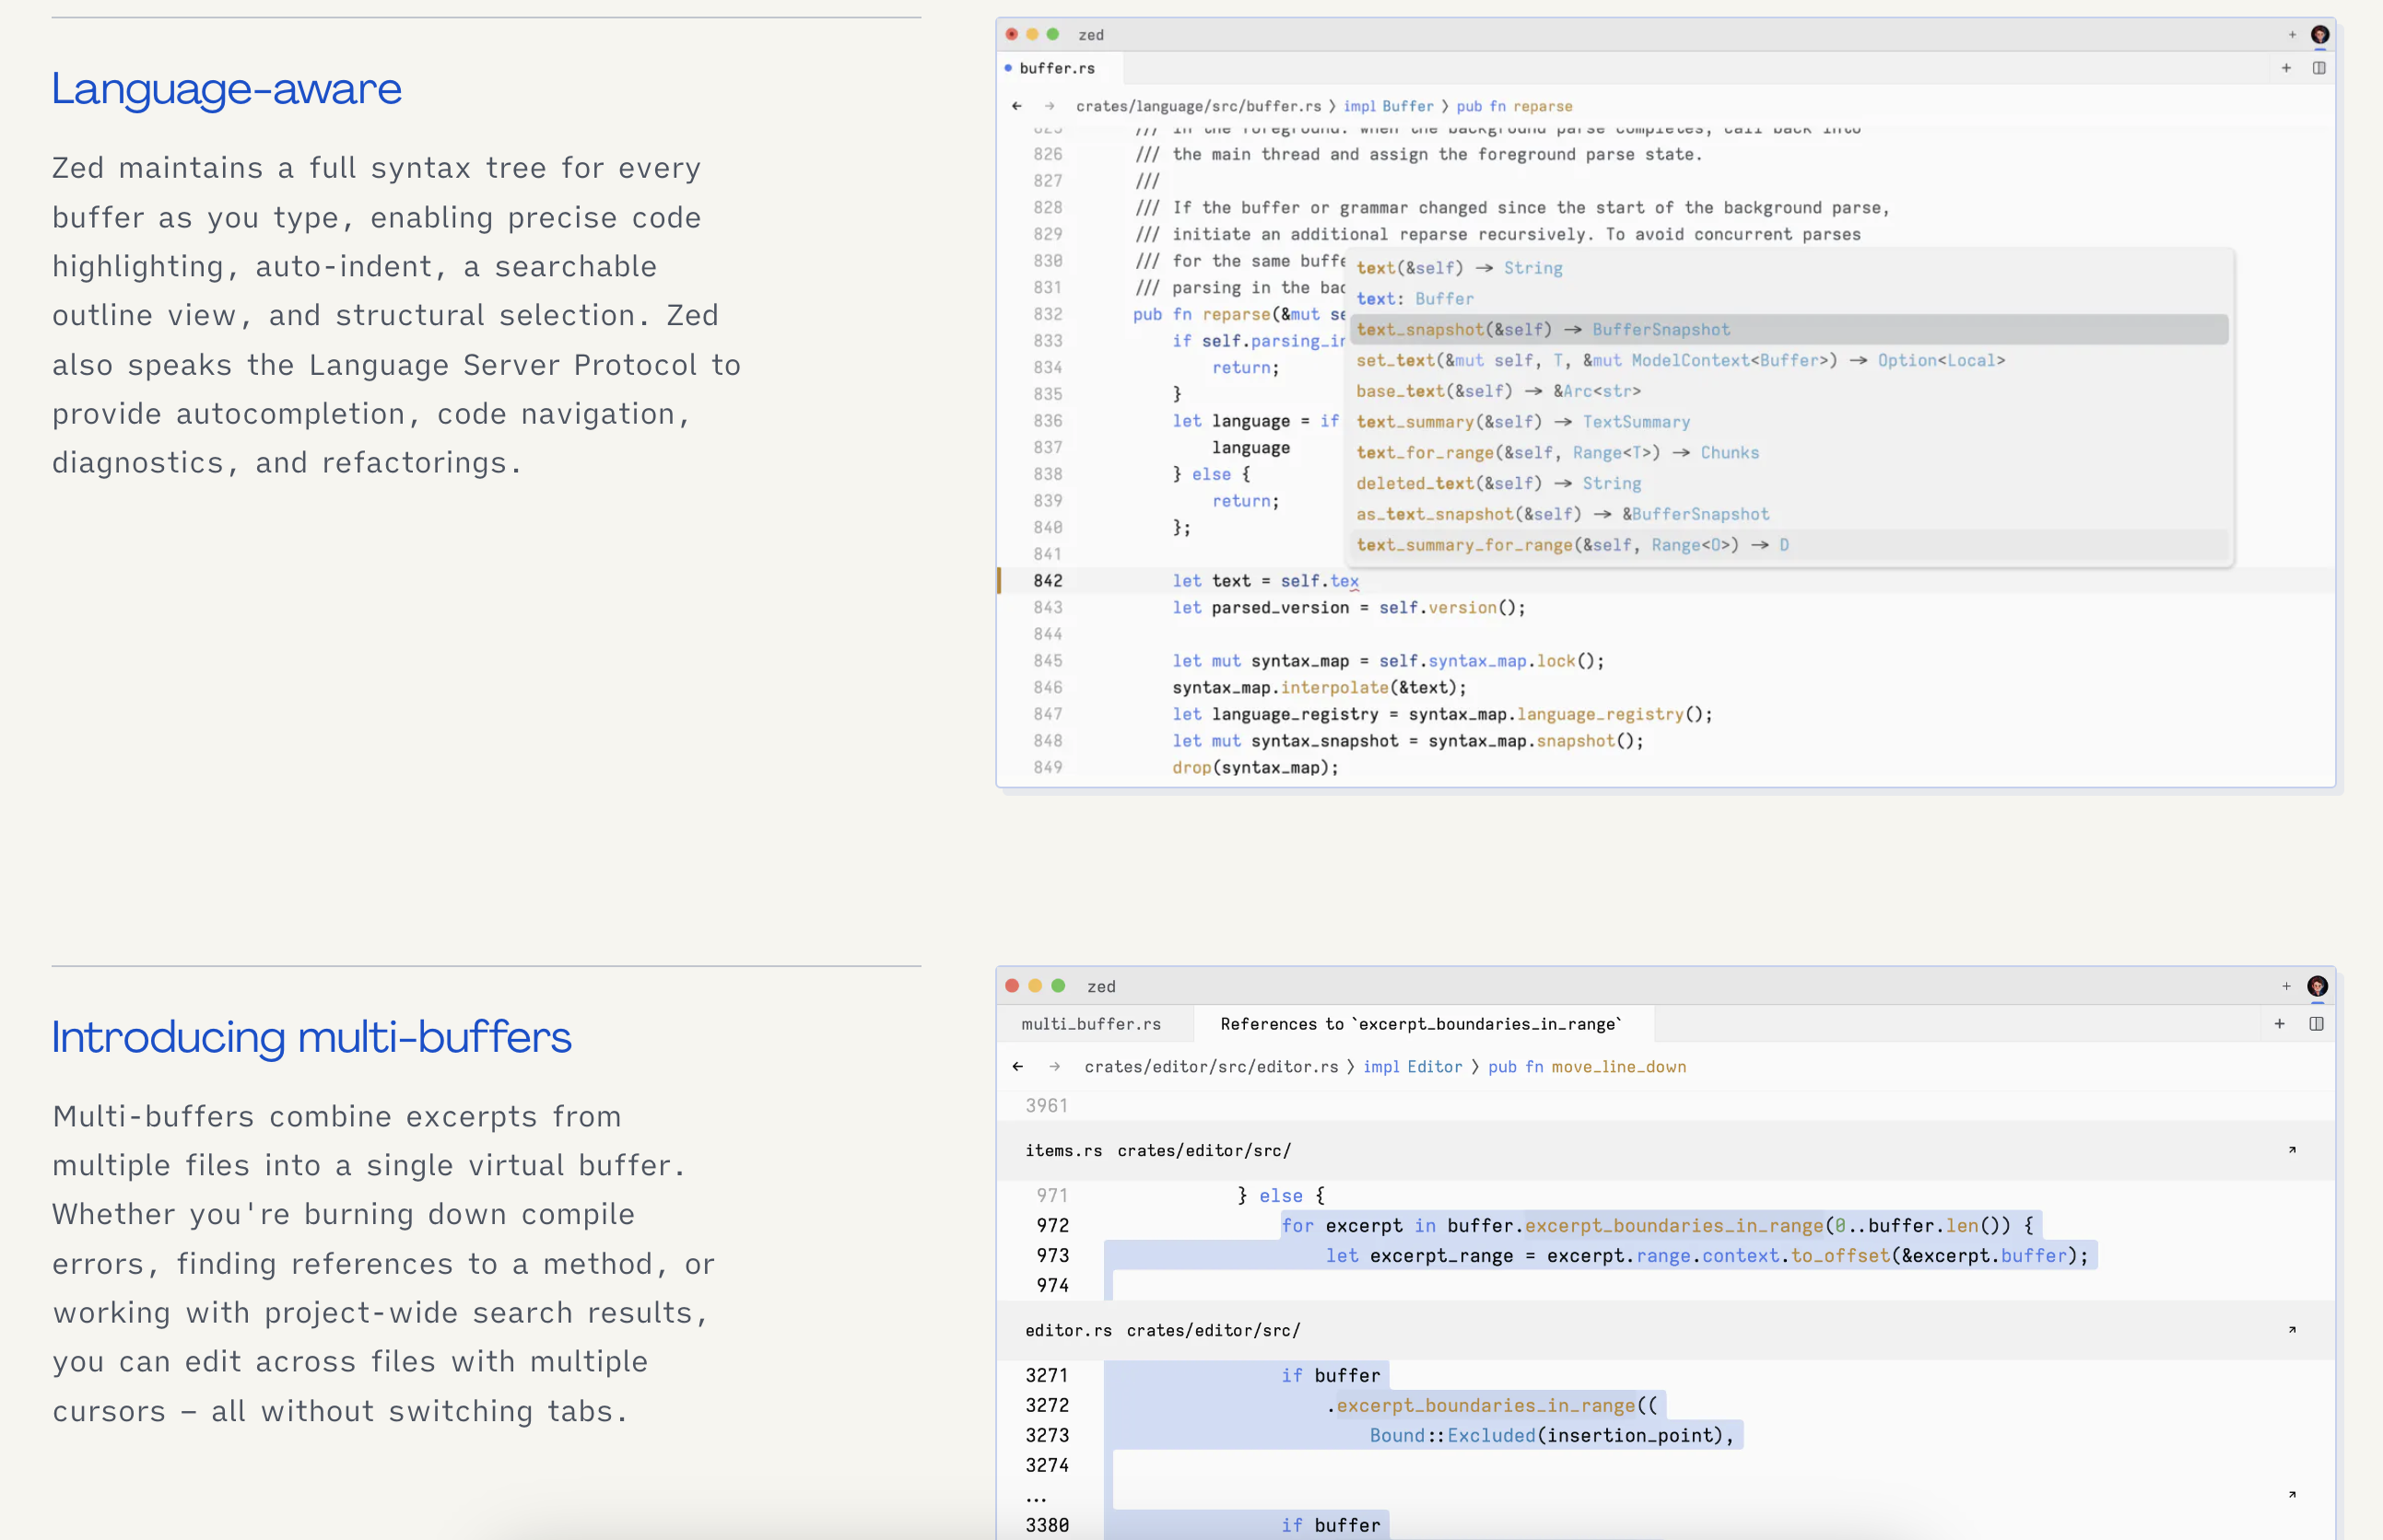Click Bound::Excluded(insertion_point) on line 3273
Screen dimensions: 2383x1540
1546,1436
